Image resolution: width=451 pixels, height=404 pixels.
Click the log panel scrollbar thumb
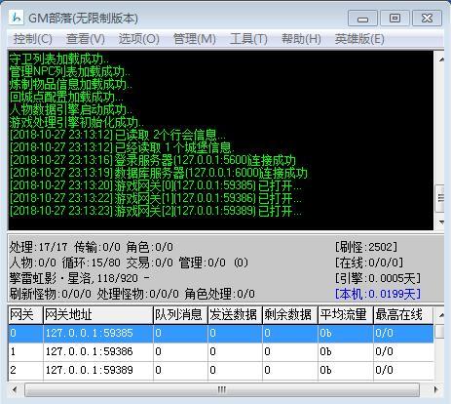[x=440, y=198]
